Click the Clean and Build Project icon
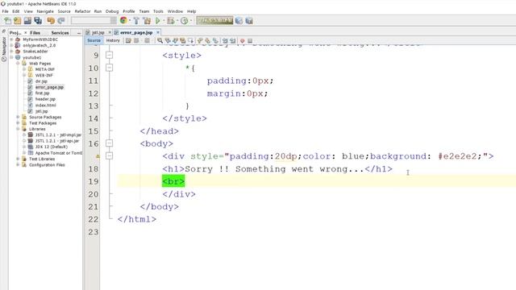 [147, 21]
